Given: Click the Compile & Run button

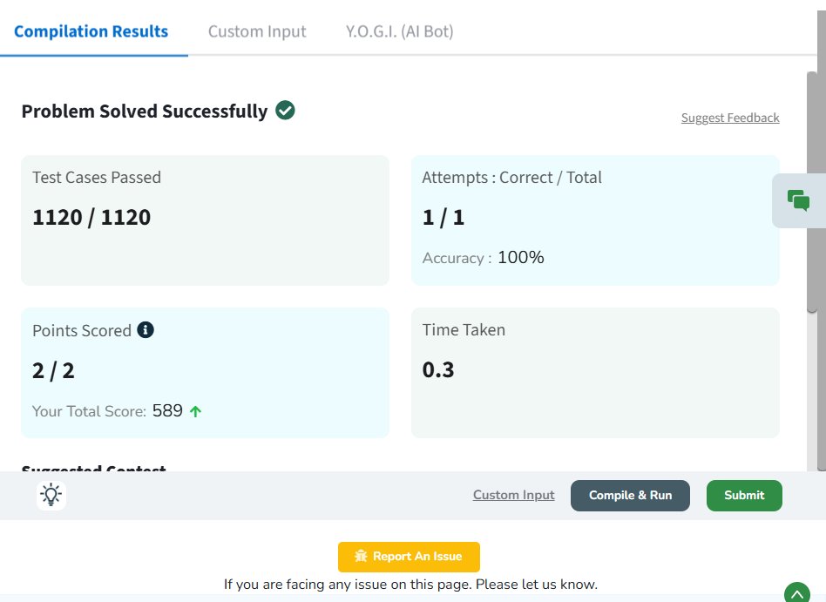Looking at the screenshot, I should (x=630, y=496).
